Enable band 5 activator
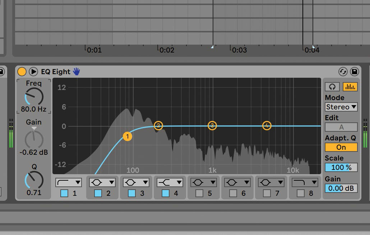This screenshot has height=235, width=370. pos(199,193)
